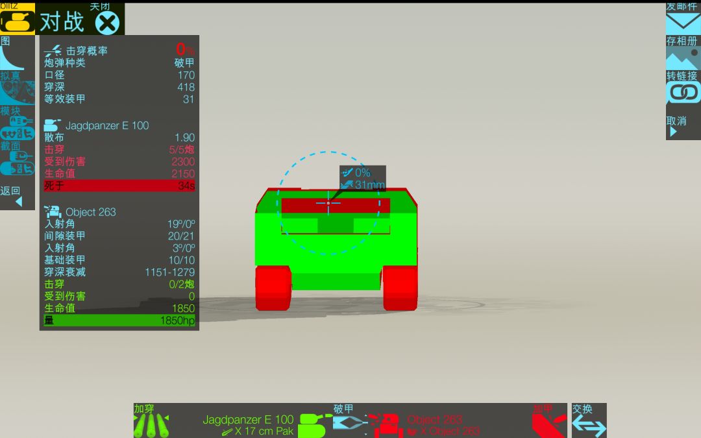Click the red 死于 34s bar
Screen dimensions: 701x438
119,186
